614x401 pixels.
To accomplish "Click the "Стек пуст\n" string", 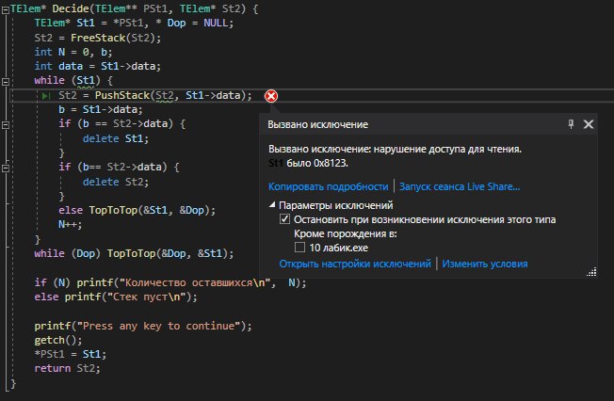I will (147, 297).
